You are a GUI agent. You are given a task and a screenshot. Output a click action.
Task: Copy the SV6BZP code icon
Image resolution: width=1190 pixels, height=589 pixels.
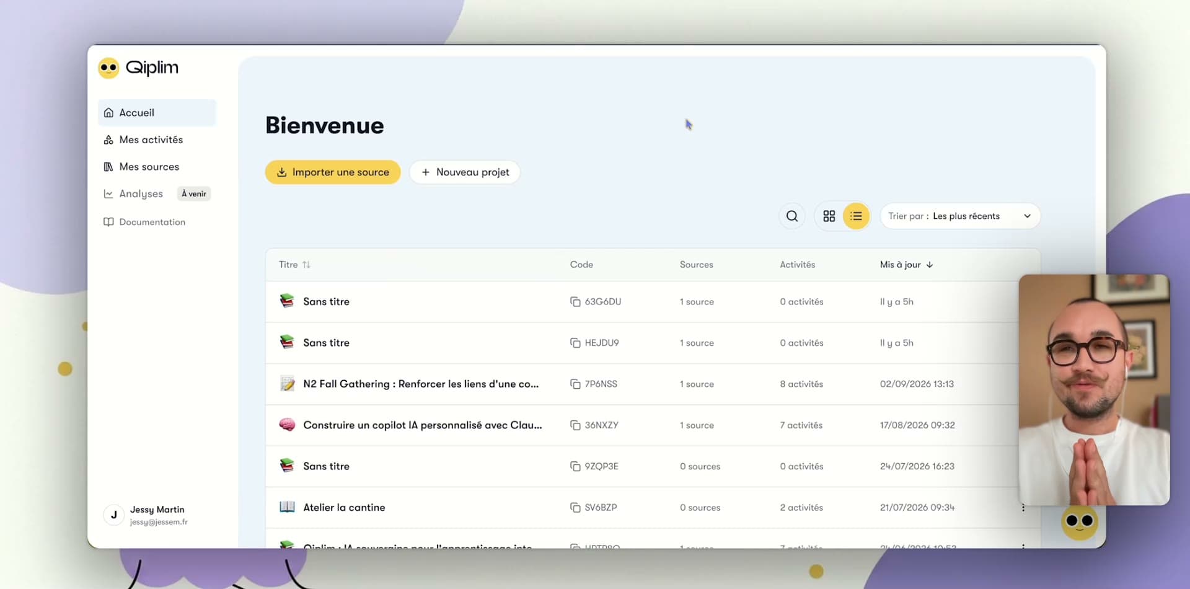tap(575, 508)
